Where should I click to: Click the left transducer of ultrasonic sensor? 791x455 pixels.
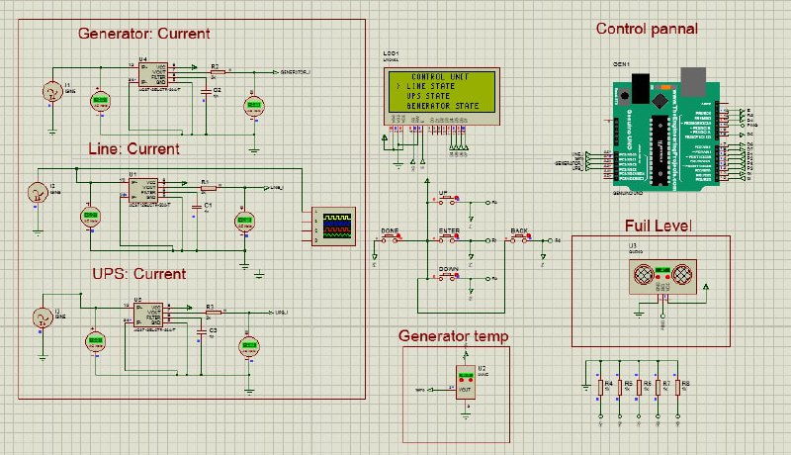pyautogui.click(x=644, y=274)
